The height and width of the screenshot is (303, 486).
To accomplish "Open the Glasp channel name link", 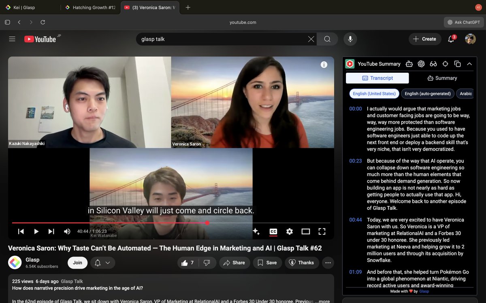I will pyautogui.click(x=32, y=260).
